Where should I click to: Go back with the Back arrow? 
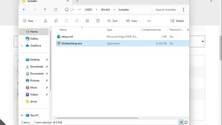[x=24, y=10]
